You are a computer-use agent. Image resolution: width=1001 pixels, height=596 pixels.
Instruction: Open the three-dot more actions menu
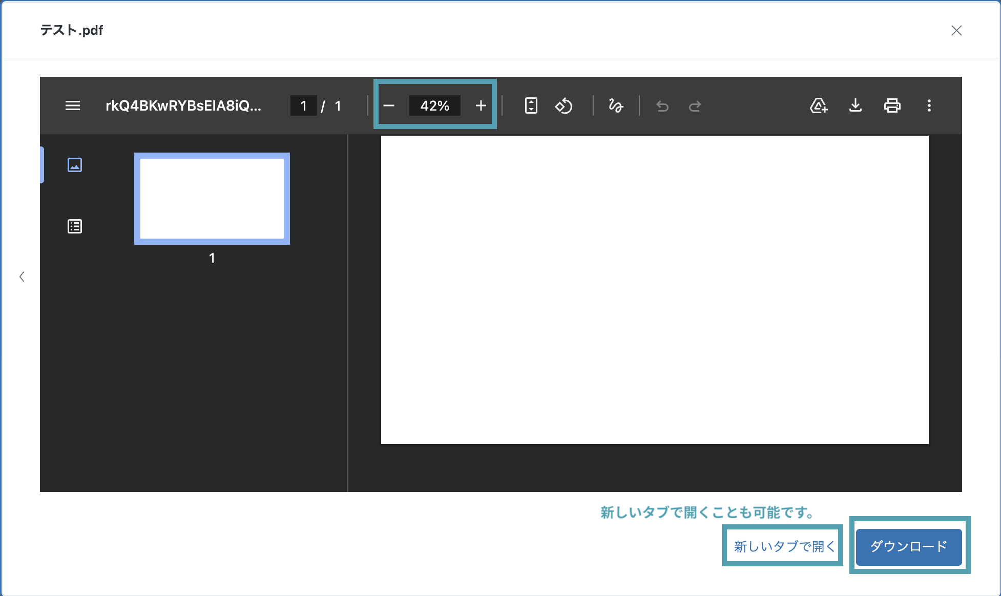(x=929, y=105)
